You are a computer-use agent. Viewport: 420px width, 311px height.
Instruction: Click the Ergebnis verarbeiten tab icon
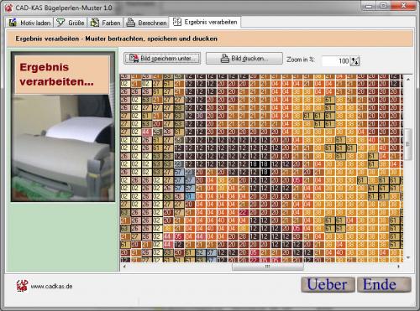coord(177,22)
